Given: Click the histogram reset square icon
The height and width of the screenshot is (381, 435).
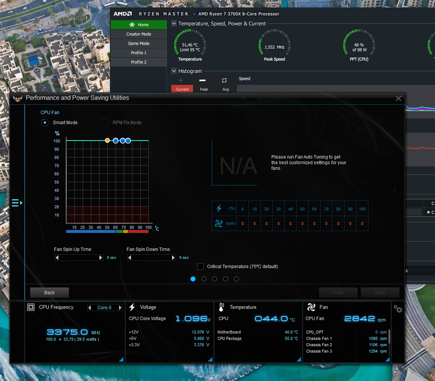Looking at the screenshot, I should [224, 80].
